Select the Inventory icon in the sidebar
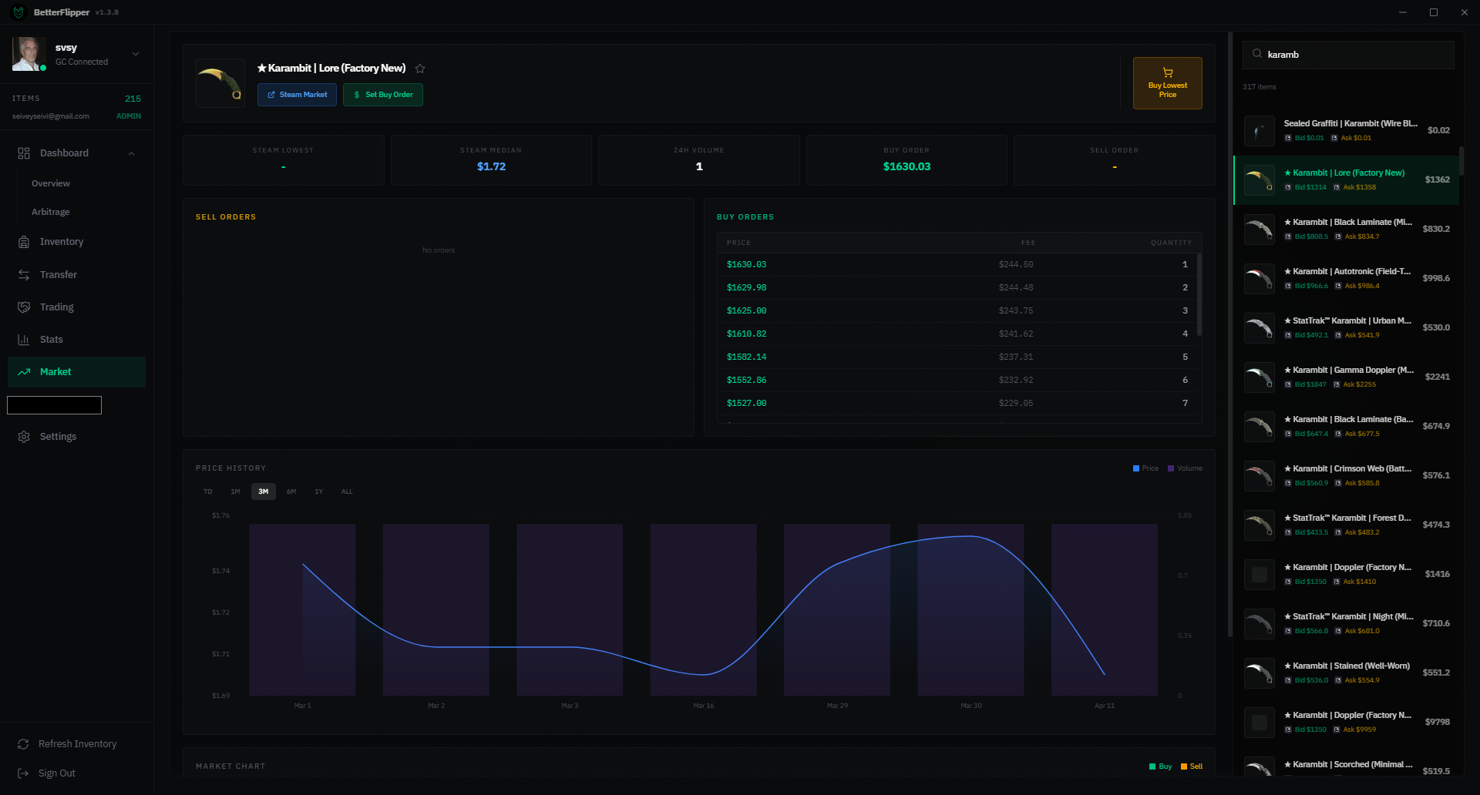 [x=23, y=242]
